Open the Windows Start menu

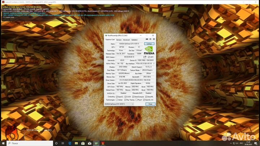click(3, 143)
